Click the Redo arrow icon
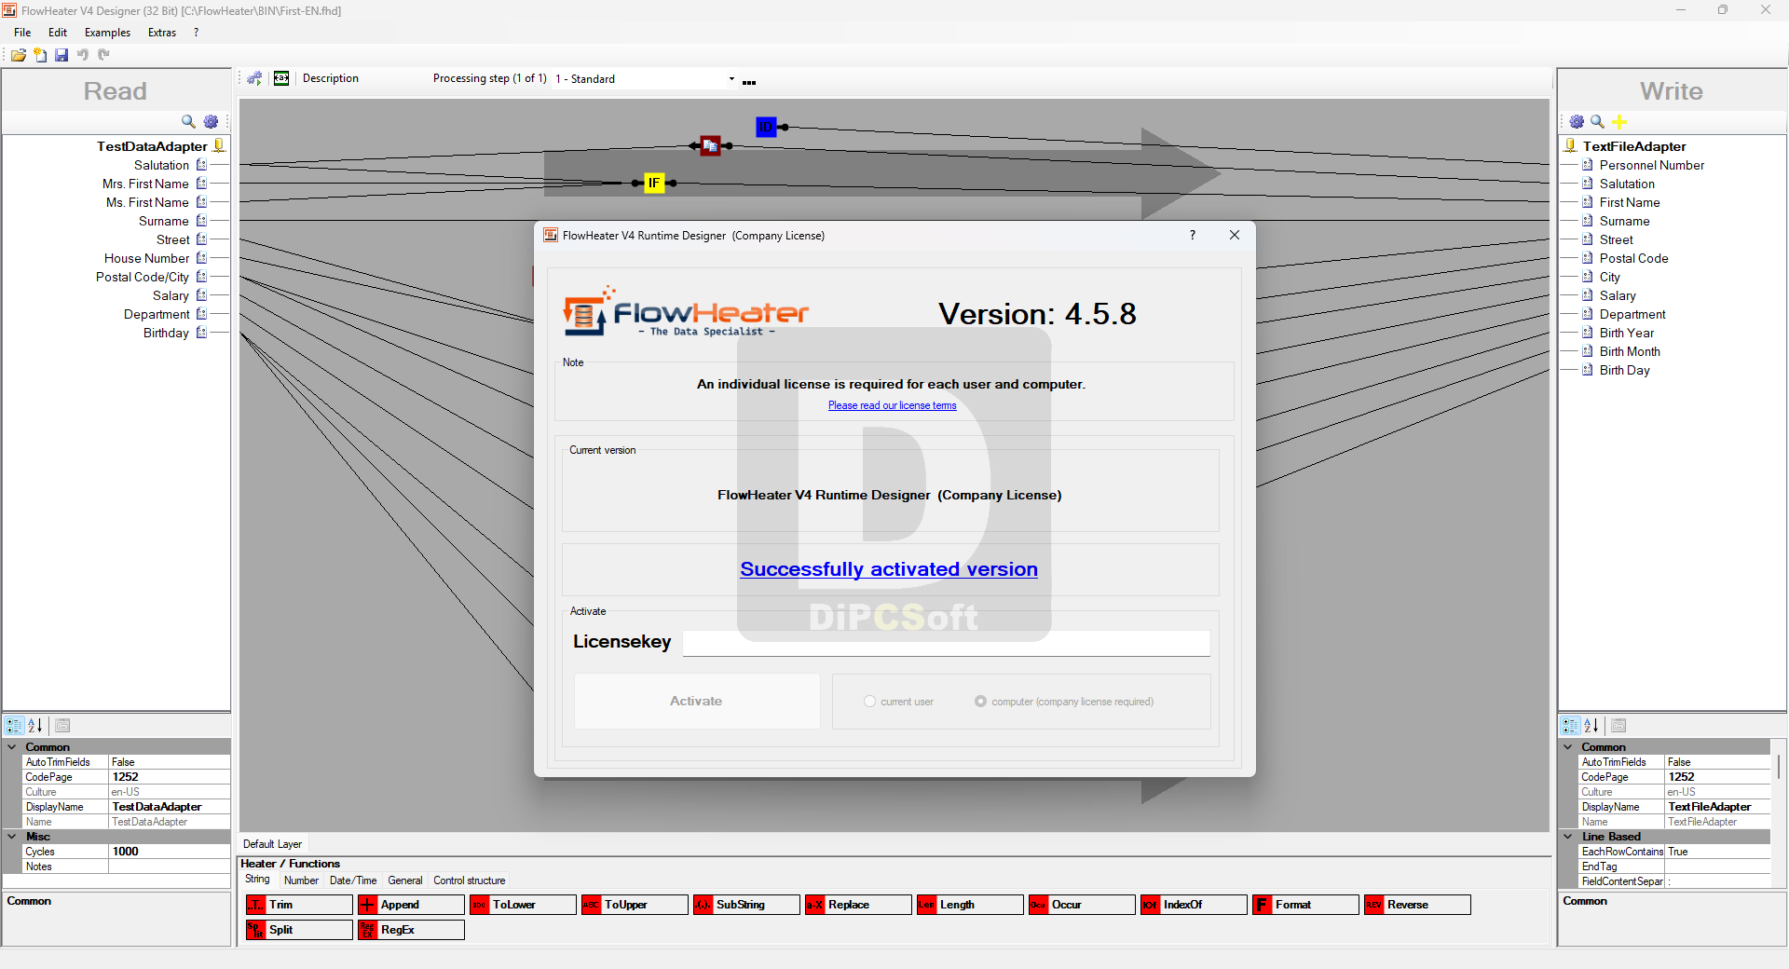The image size is (1789, 969). tap(104, 55)
